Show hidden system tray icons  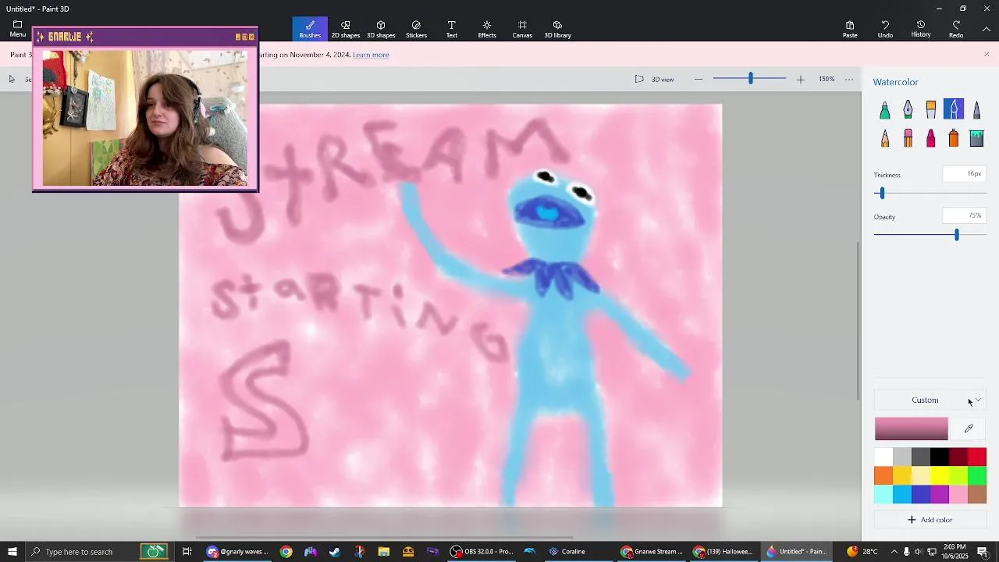(x=894, y=552)
